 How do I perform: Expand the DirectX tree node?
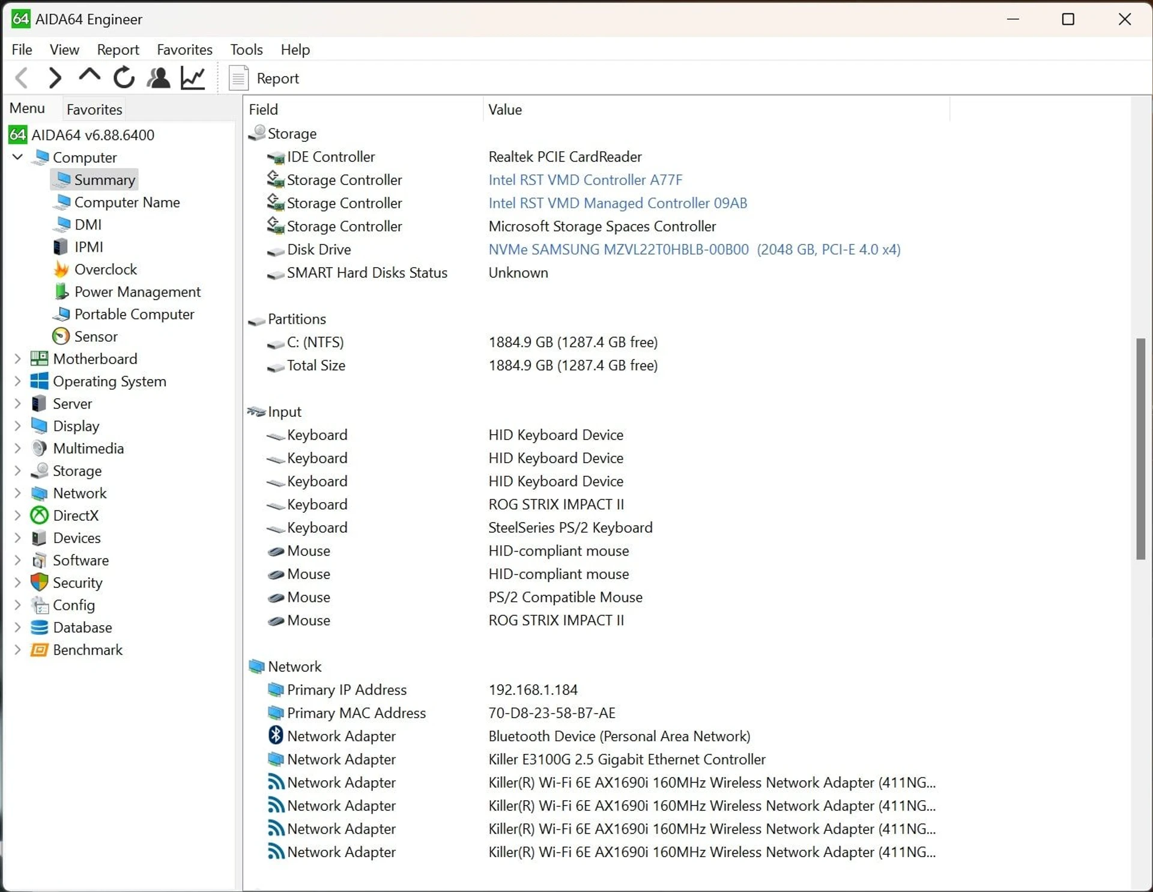coord(17,515)
